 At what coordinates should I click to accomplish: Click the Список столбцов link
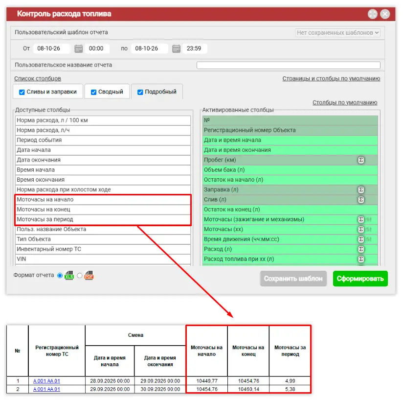point(38,78)
